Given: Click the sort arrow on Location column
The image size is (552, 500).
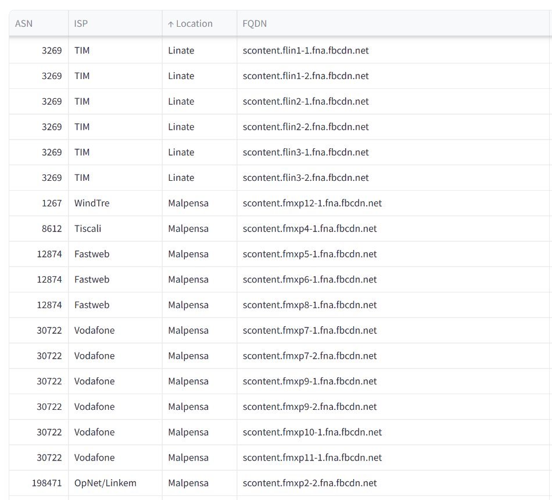Looking at the screenshot, I should point(171,24).
